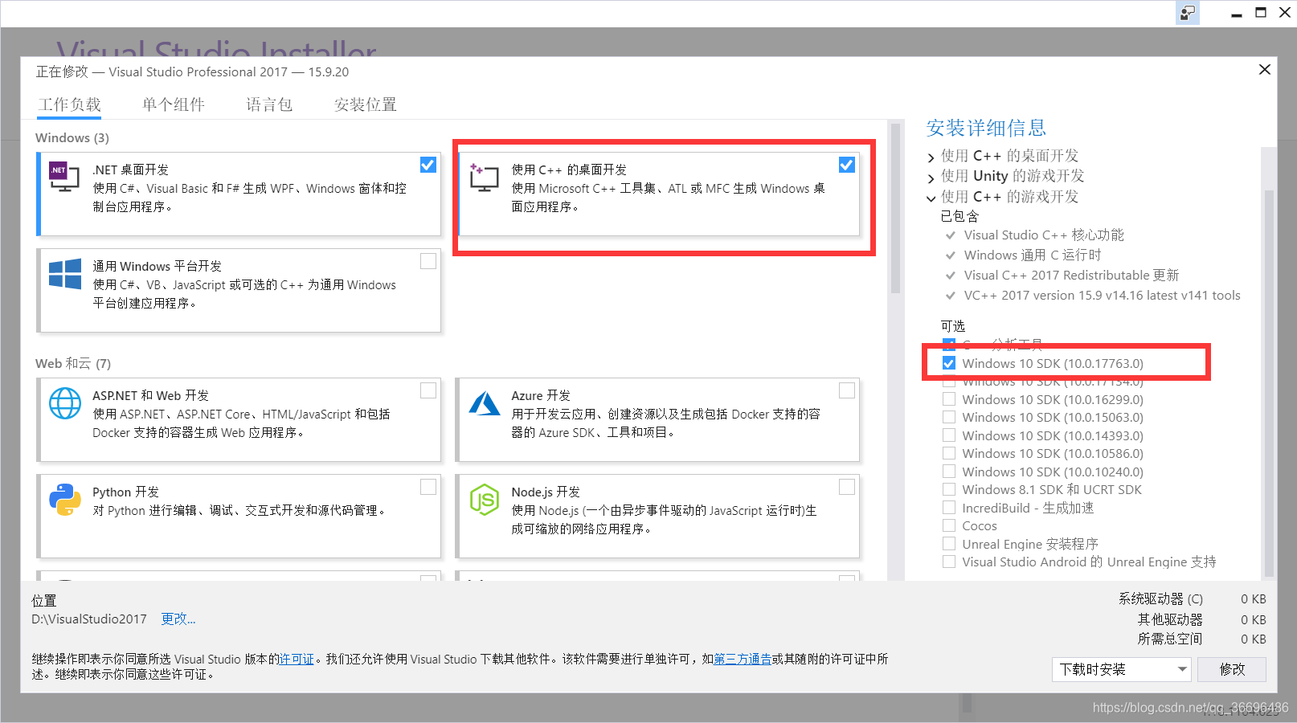This screenshot has width=1297, height=723.
Task: Check the Python 开发 workload checkbox
Action: tap(428, 487)
